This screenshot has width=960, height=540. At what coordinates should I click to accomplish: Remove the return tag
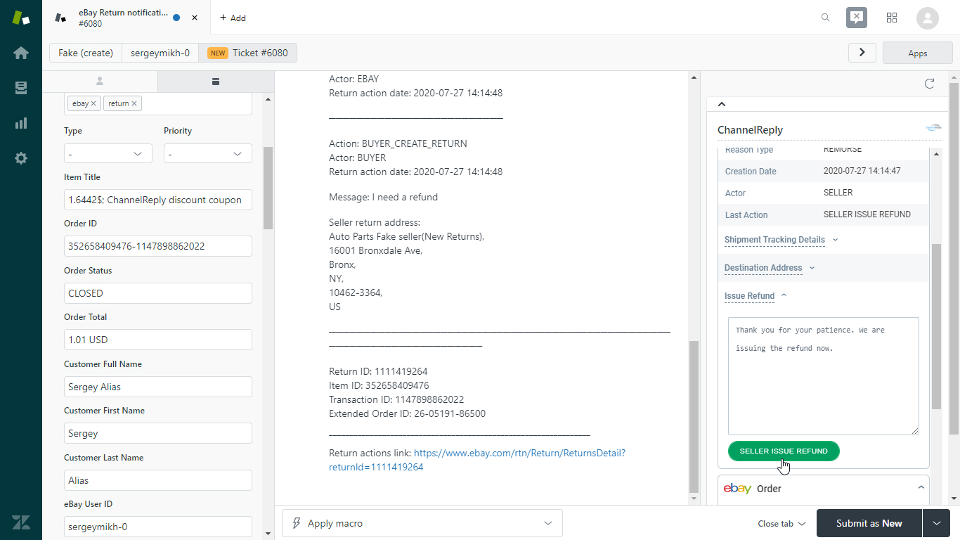click(x=134, y=103)
